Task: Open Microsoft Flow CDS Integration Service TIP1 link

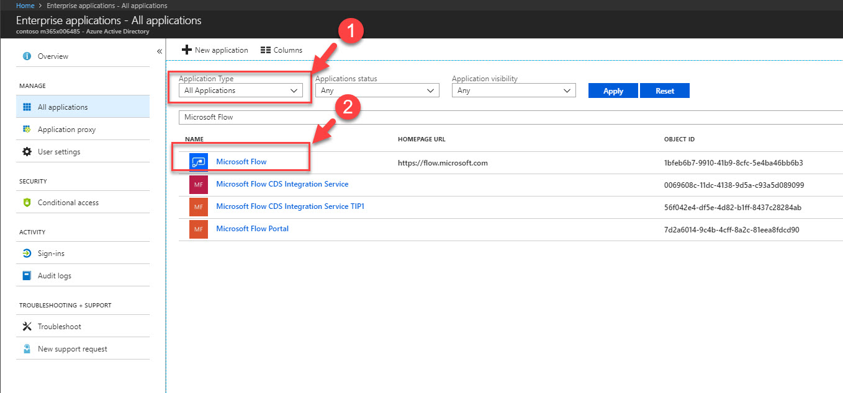Action: tap(290, 206)
